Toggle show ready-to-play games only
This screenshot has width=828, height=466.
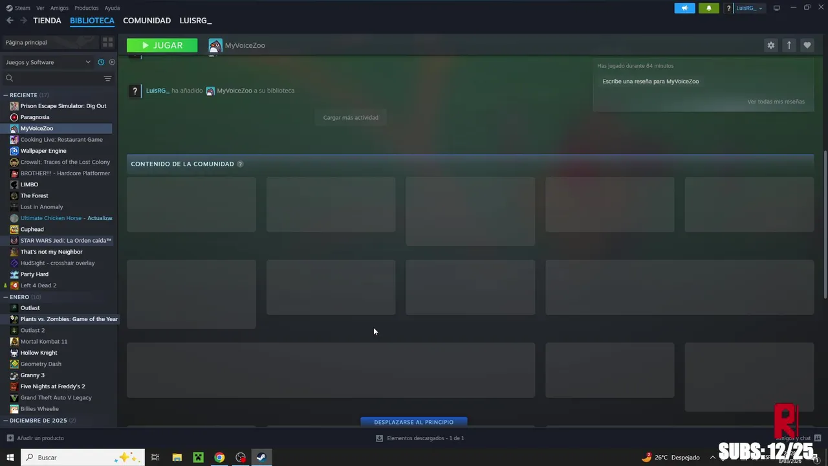(x=112, y=62)
